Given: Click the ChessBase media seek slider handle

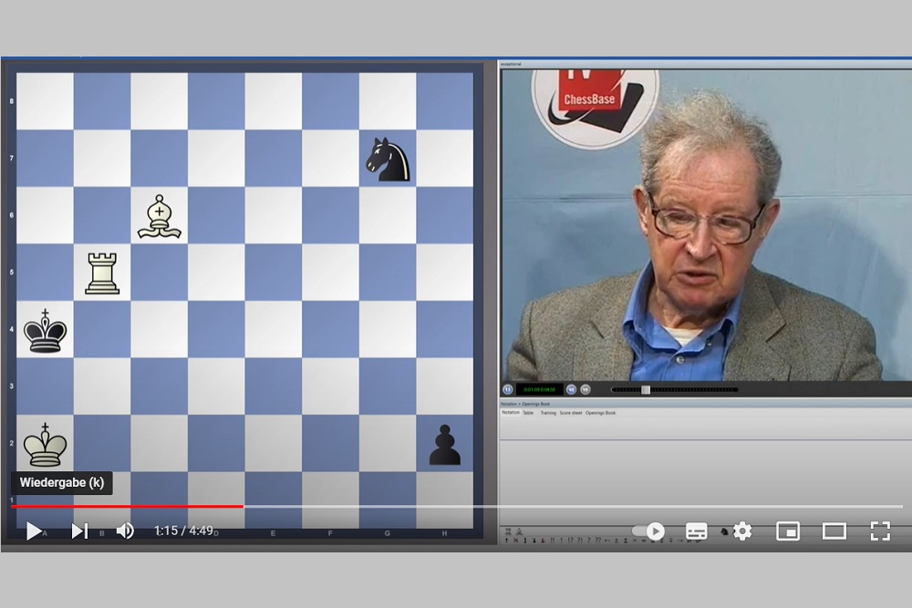Looking at the screenshot, I should [646, 389].
